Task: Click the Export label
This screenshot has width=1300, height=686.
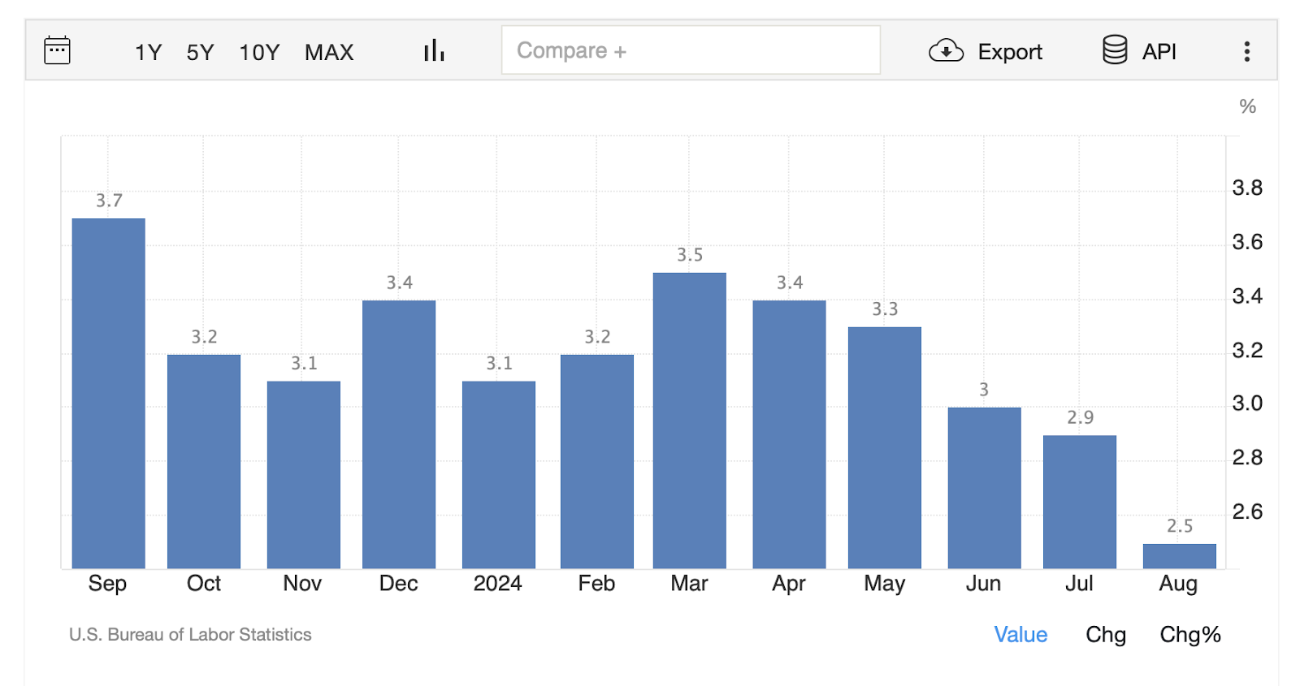Action: [1010, 52]
